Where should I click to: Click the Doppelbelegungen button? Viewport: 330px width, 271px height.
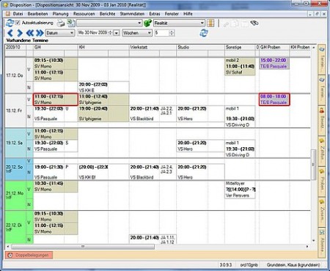pos(29,255)
